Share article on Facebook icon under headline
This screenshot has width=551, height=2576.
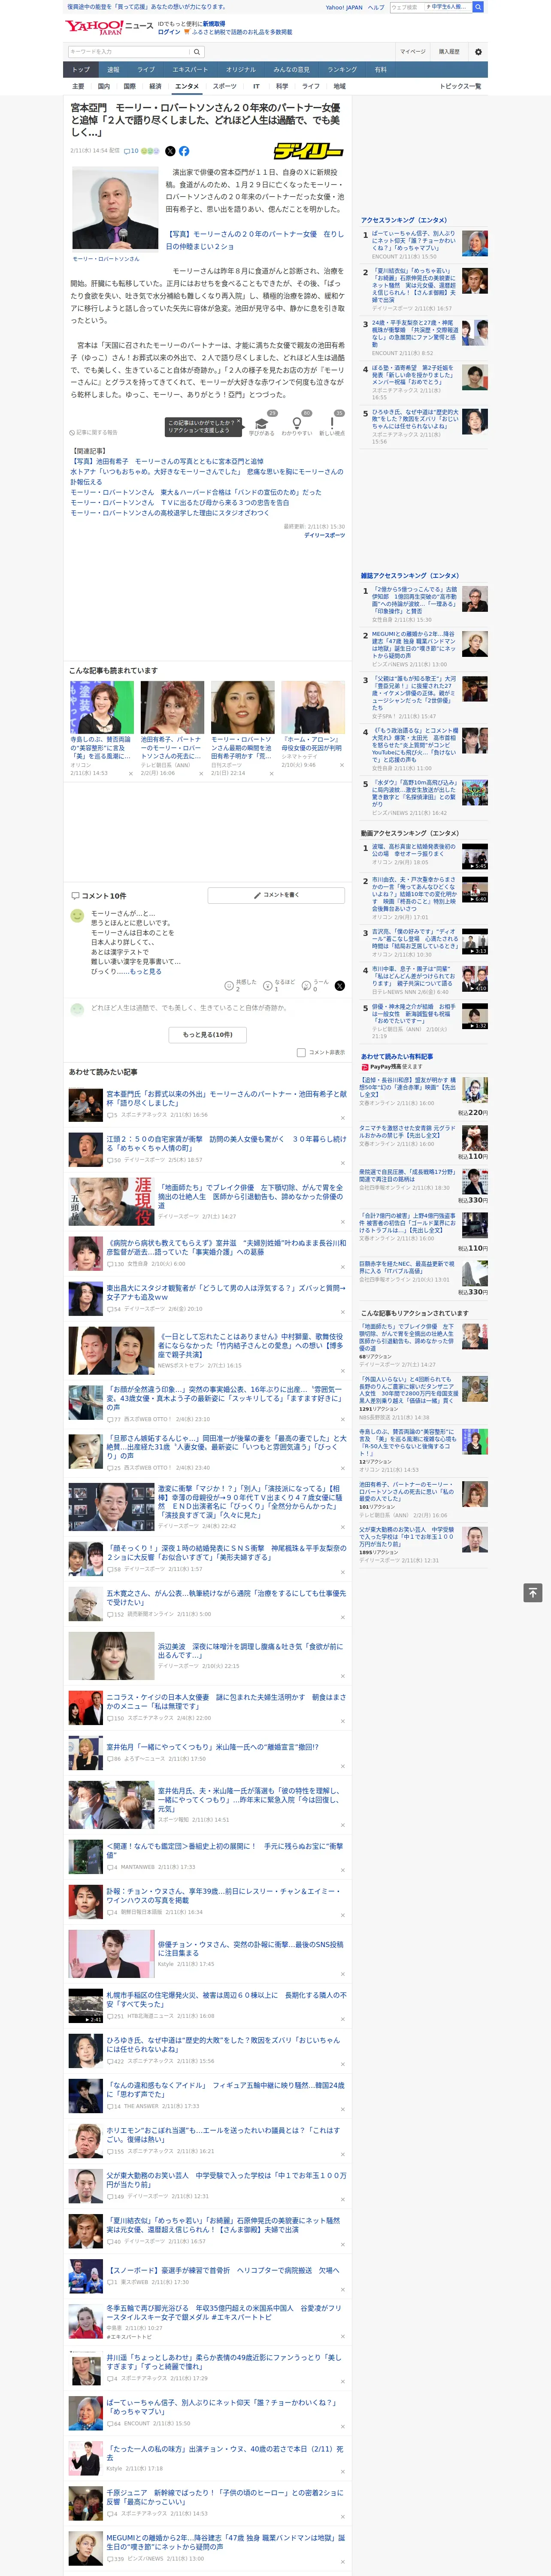point(184,151)
